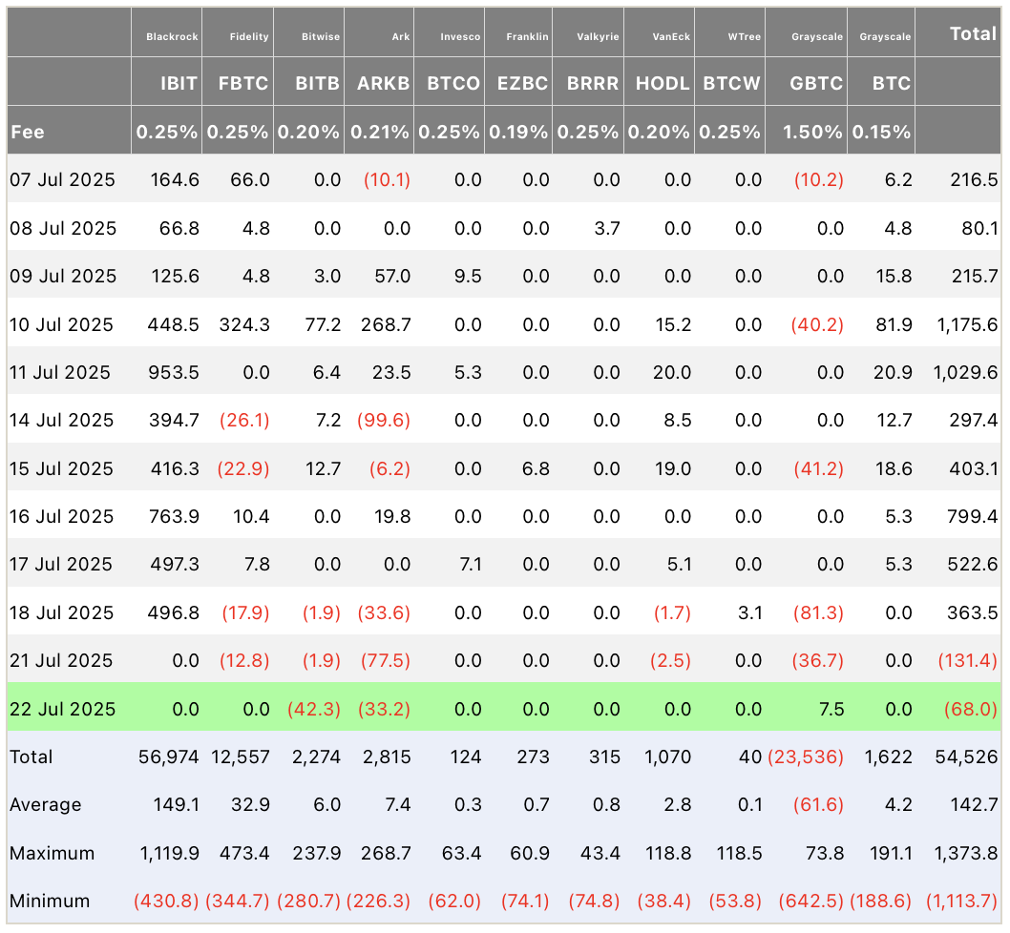Select the Invesco issuer header
The width and height of the screenshot is (1010, 933).
click(x=460, y=36)
